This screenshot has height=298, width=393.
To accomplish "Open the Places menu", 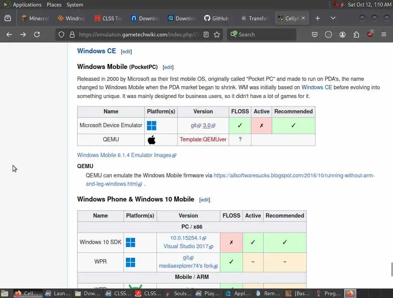I will pyautogui.click(x=54, y=5).
